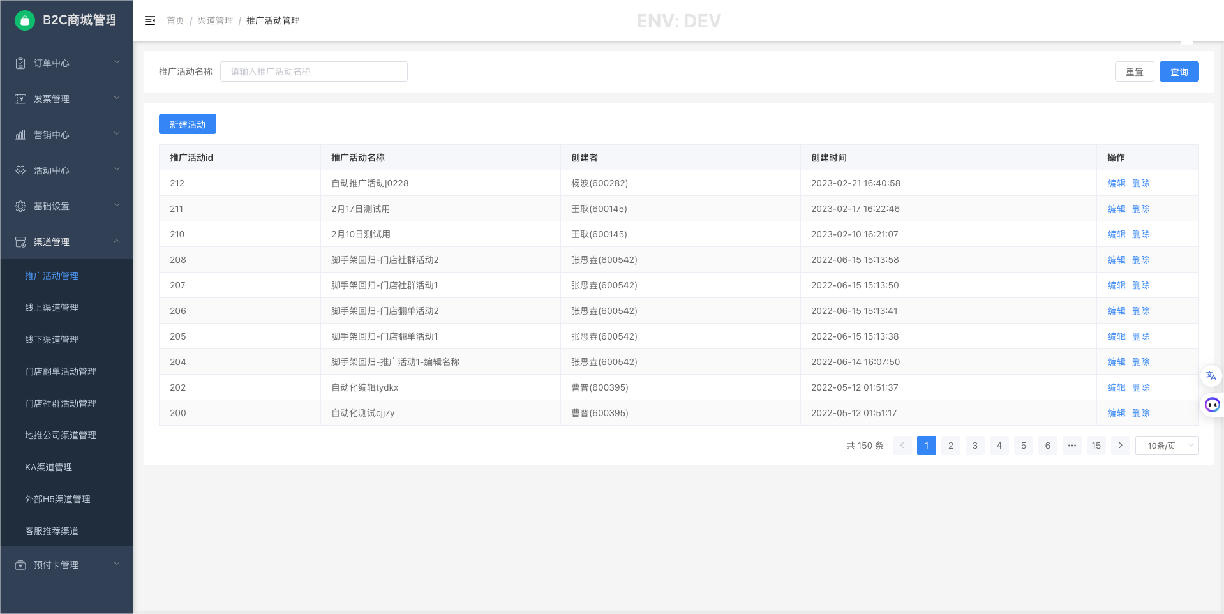The height and width of the screenshot is (614, 1224).
Task: Delete activity 210 2月10日测试用
Action: coord(1141,234)
